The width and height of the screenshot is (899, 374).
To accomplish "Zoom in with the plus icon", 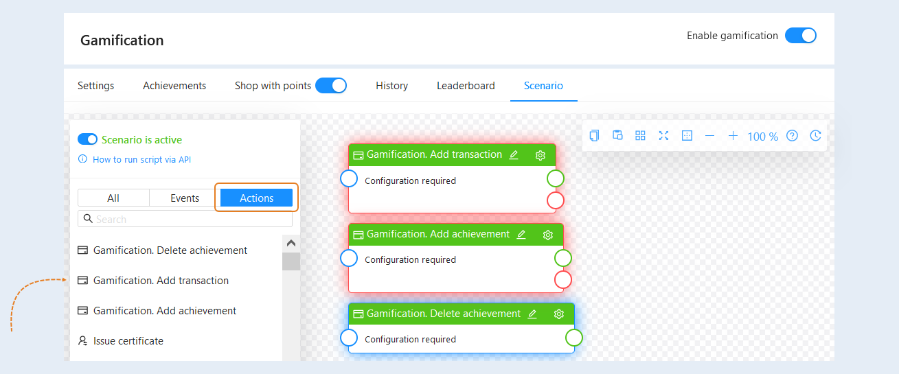I will 733,136.
